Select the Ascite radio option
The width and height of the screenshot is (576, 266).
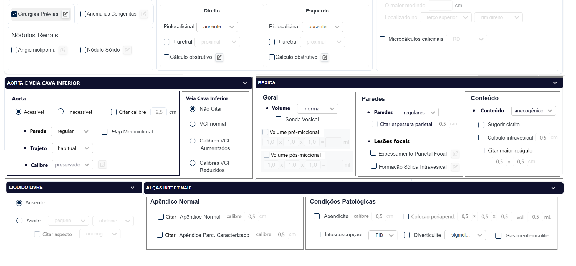point(19,221)
